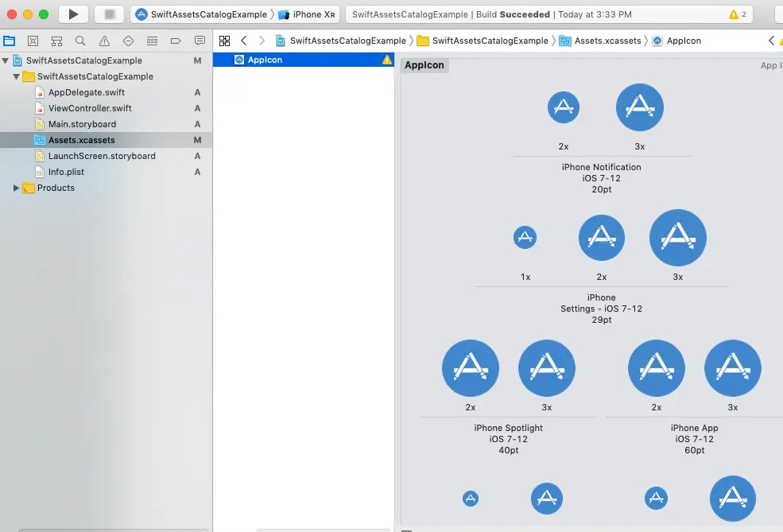Click the Build Succeeded status text
Image resolution: width=783 pixels, height=532 pixels.
point(513,14)
